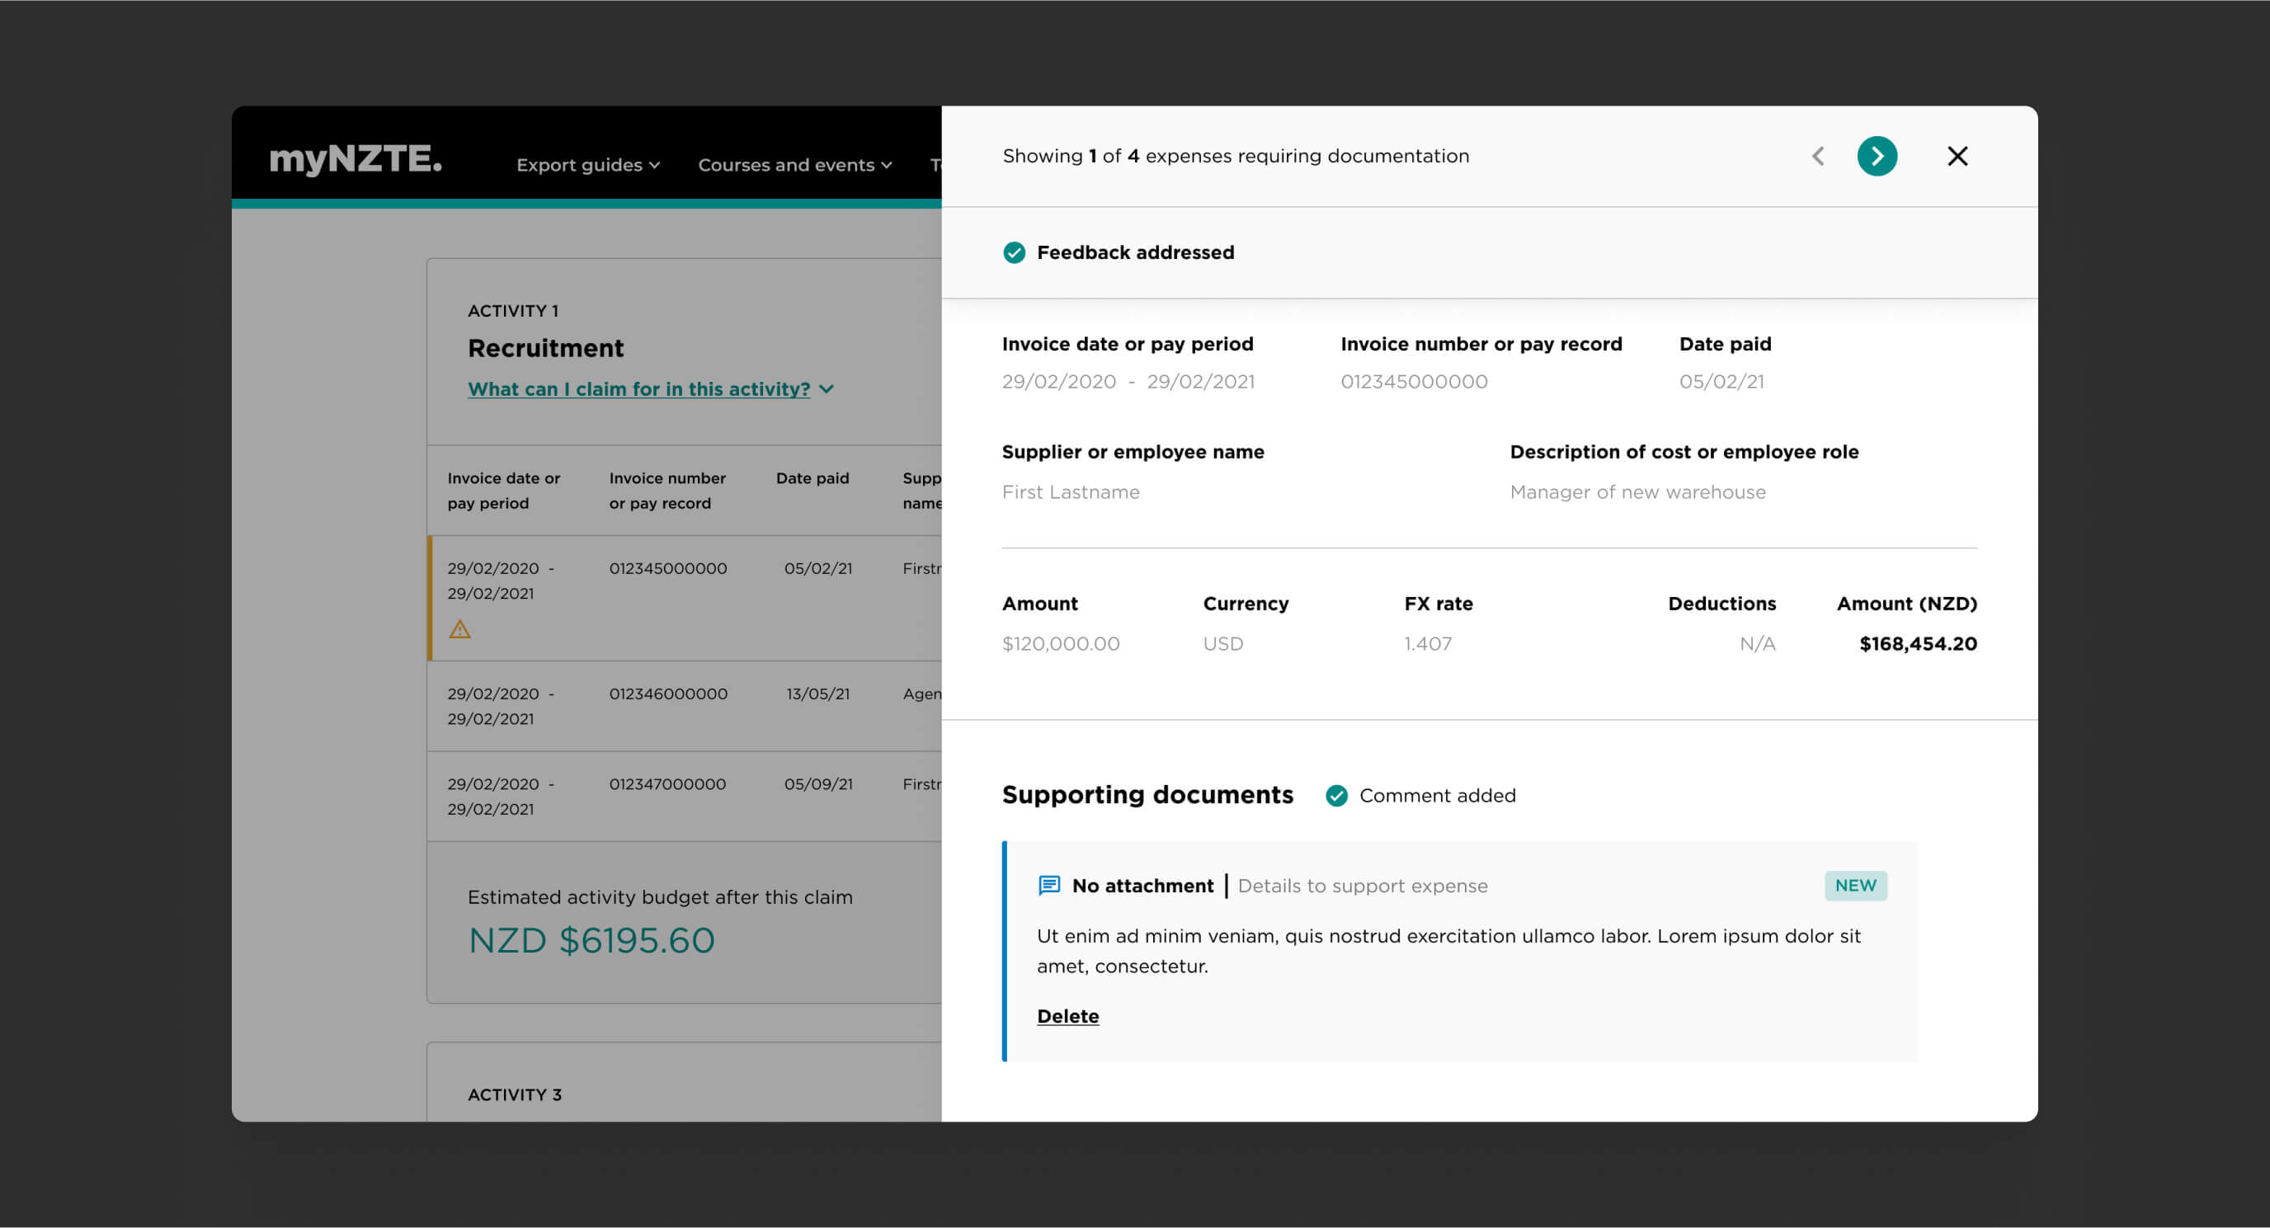Image resolution: width=2270 pixels, height=1228 pixels.
Task: Click the NEW badge on the comment
Action: click(x=1856, y=885)
